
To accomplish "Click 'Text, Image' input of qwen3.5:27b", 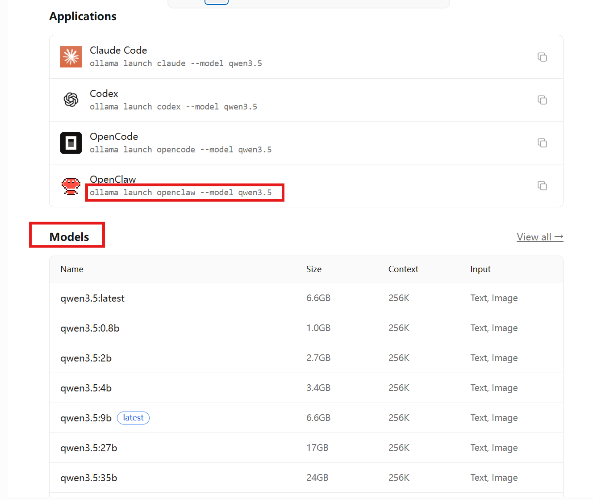I will 494,448.
